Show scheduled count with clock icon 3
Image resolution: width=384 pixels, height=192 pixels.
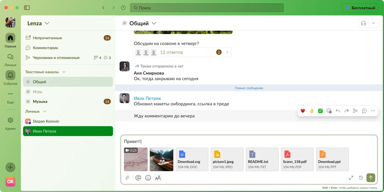click(107, 58)
